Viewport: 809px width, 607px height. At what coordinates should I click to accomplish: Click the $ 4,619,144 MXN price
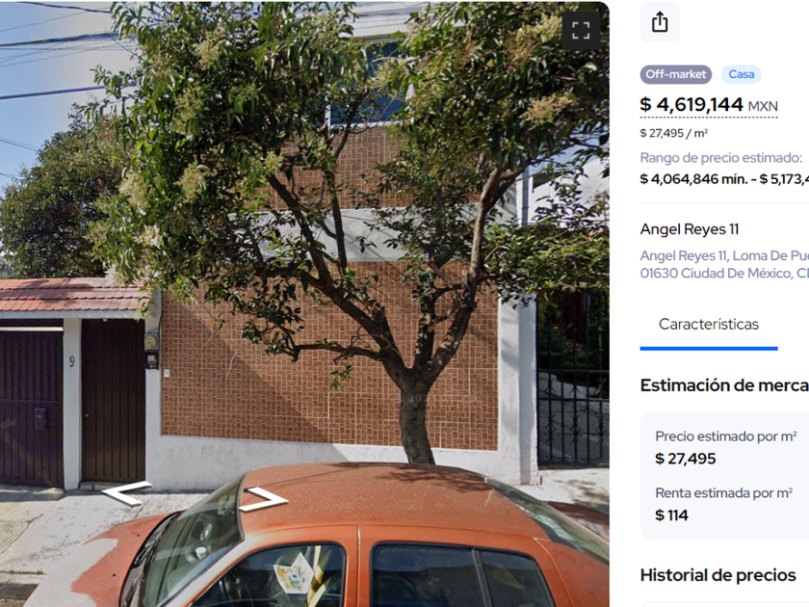pos(709,105)
